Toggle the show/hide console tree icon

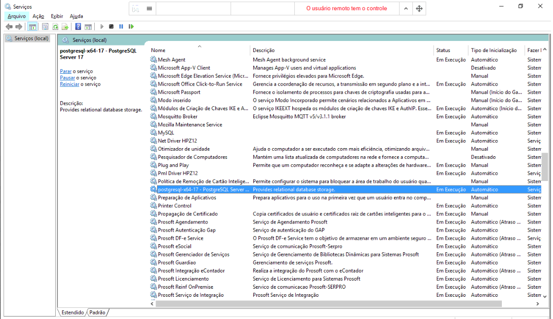pyautogui.click(x=32, y=26)
